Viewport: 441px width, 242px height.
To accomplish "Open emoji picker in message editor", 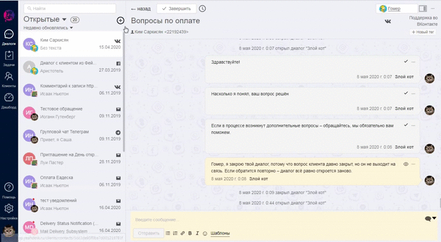I will [205, 233].
